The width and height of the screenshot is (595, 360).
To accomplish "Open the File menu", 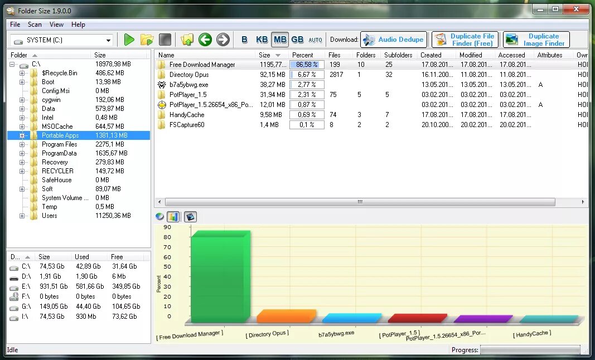I will pos(15,25).
